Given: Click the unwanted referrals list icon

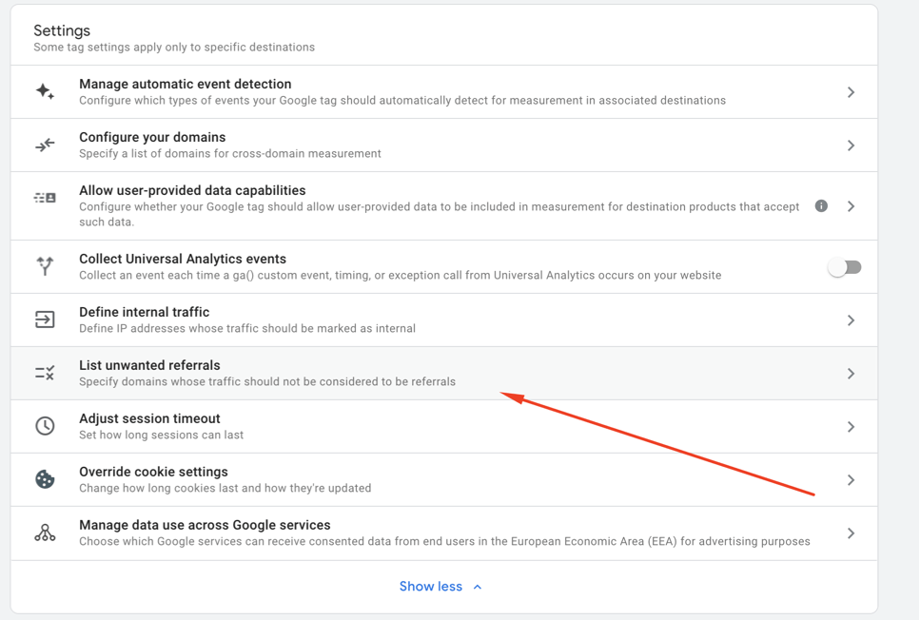Looking at the screenshot, I should 45,372.
